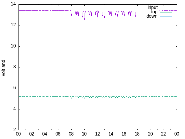Screen dimensions: 185x139
Task: Click the y-axis tick label 10
Action: pos(13,46)
